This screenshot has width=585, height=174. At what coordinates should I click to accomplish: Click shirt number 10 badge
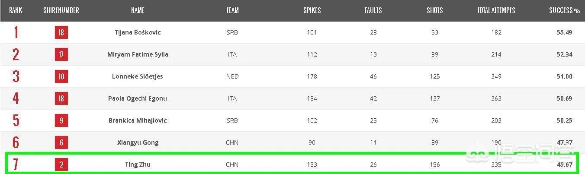point(61,76)
